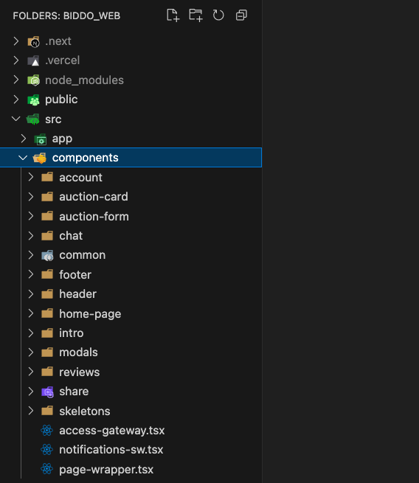Click the New File icon
The image size is (419, 483).
pos(173,15)
